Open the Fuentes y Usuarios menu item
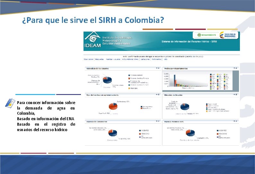The height and width of the screenshot is (174, 255). 113,59
